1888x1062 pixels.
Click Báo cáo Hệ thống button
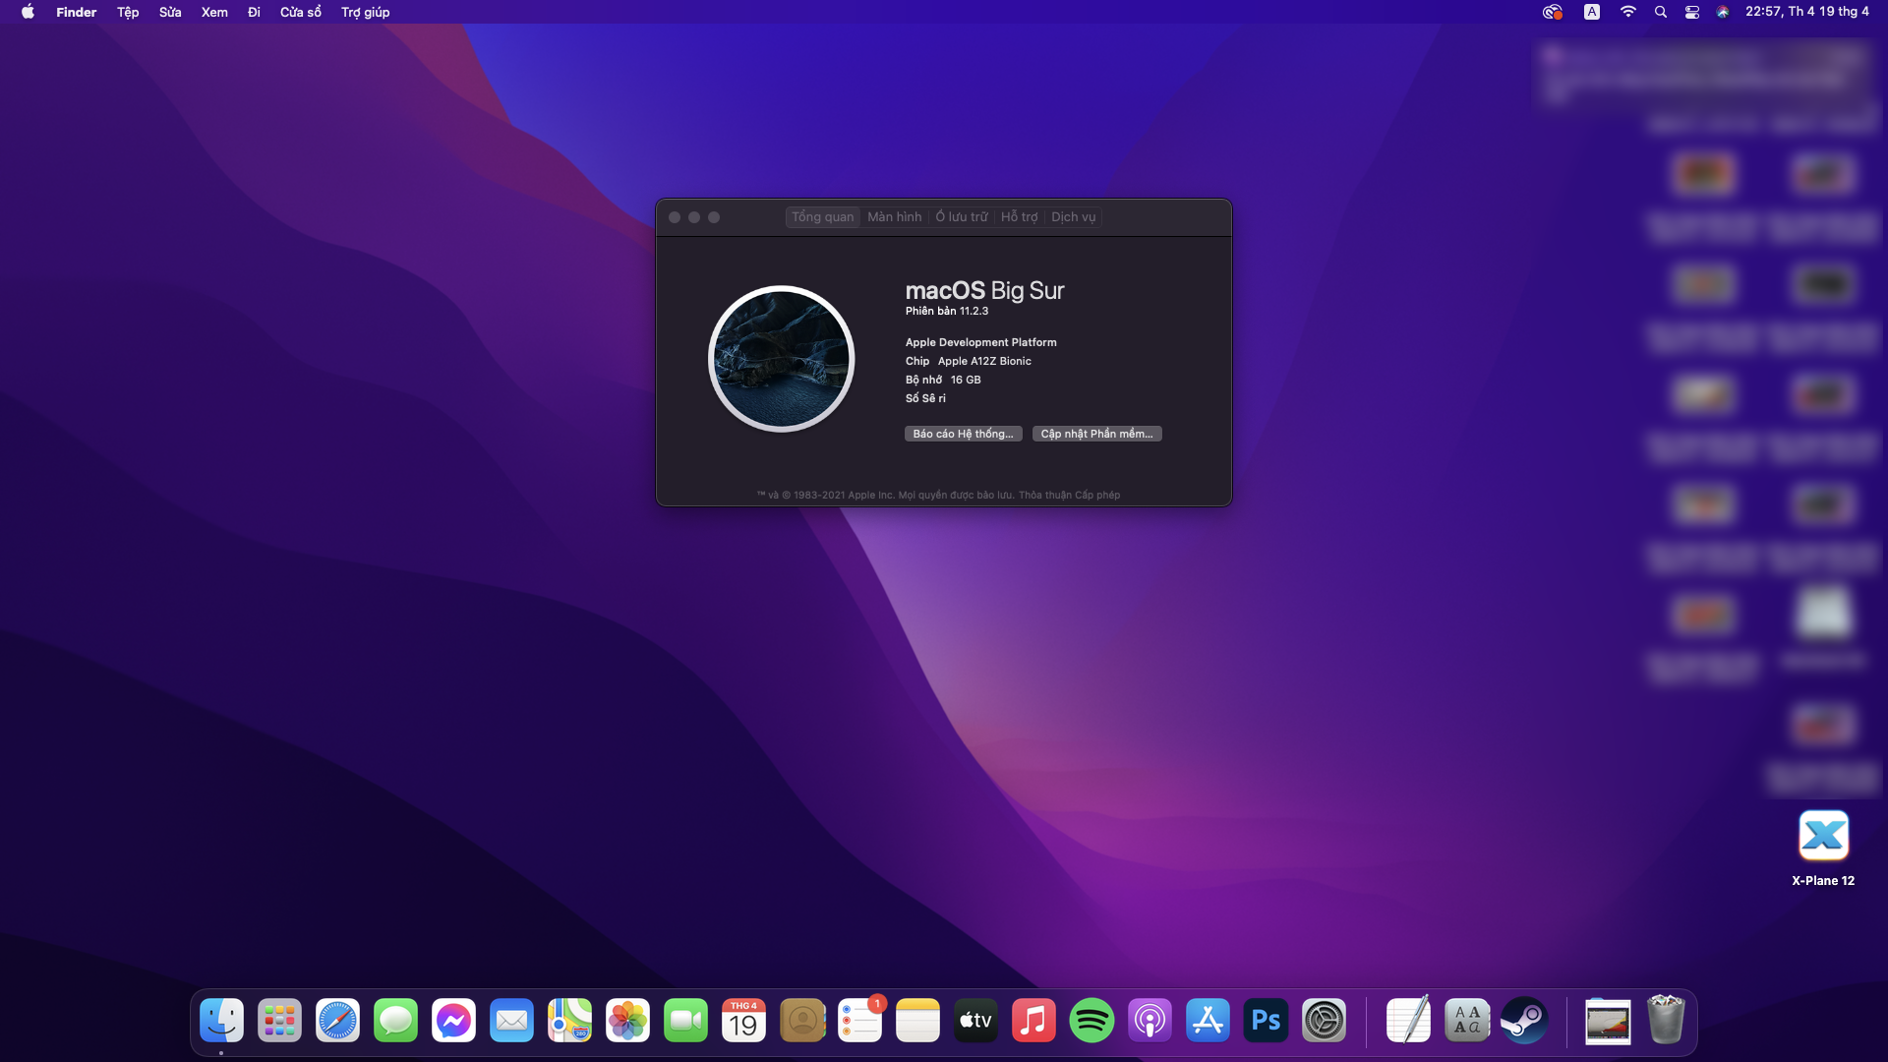[x=963, y=434]
